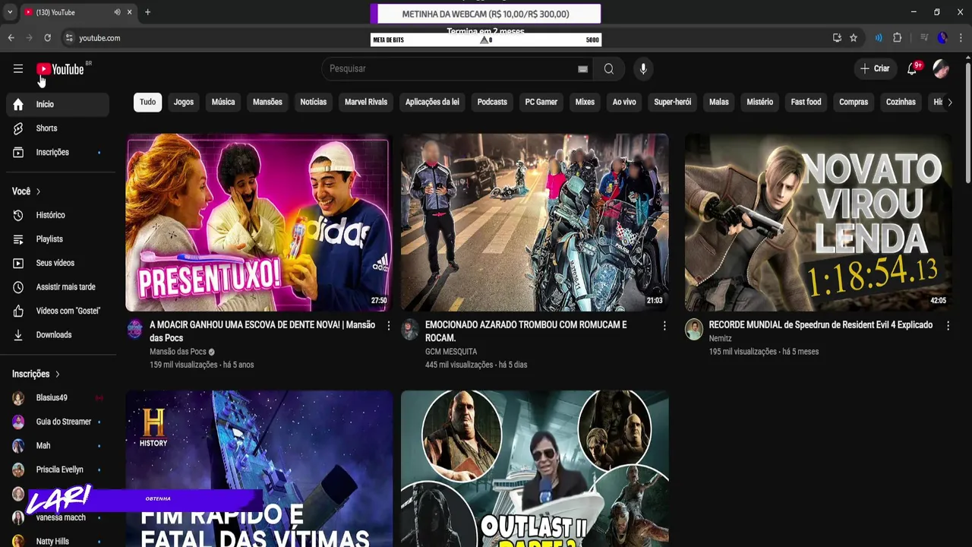This screenshot has width=972, height=547.
Task: Select the Podcasts filter chip
Action: [x=492, y=102]
